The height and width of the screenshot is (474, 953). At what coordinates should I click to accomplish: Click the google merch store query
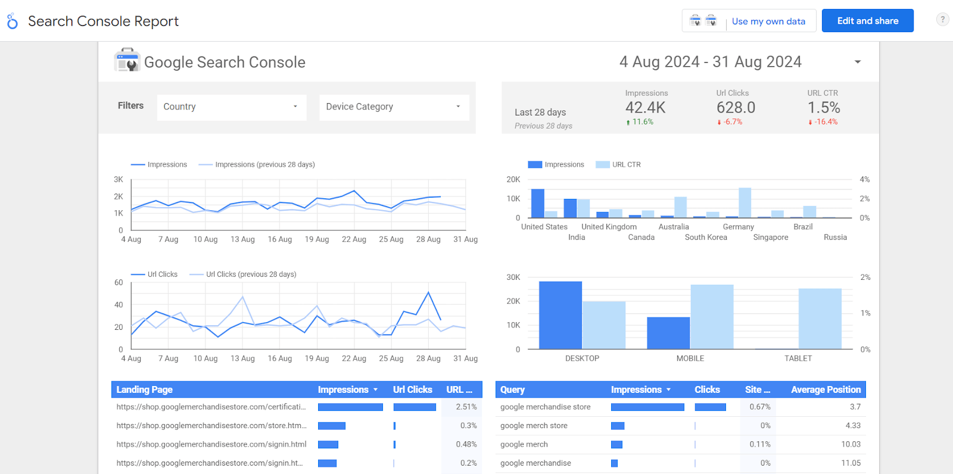(534, 426)
